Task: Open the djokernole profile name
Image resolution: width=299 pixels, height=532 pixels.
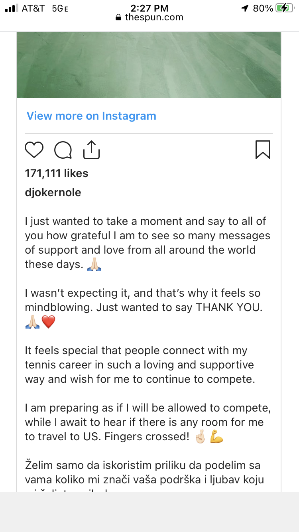Action: point(53,193)
